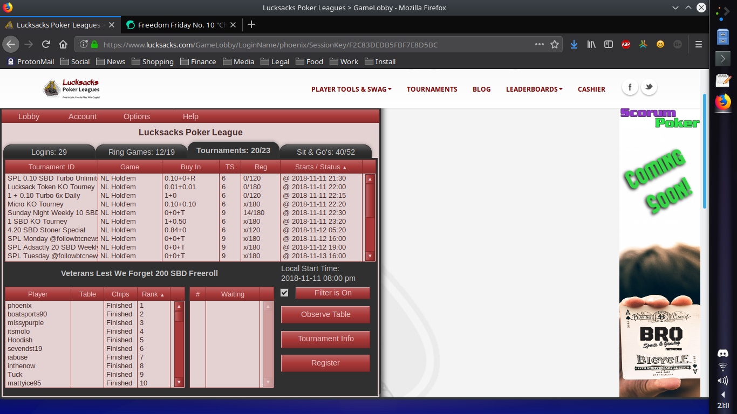This screenshot has width=737, height=414.
Task: Show the Firefox sidebar panel
Action: (609, 44)
